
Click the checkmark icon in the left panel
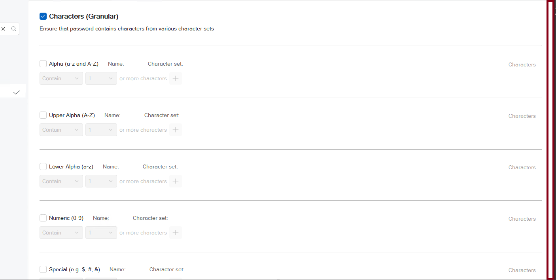pos(17,92)
